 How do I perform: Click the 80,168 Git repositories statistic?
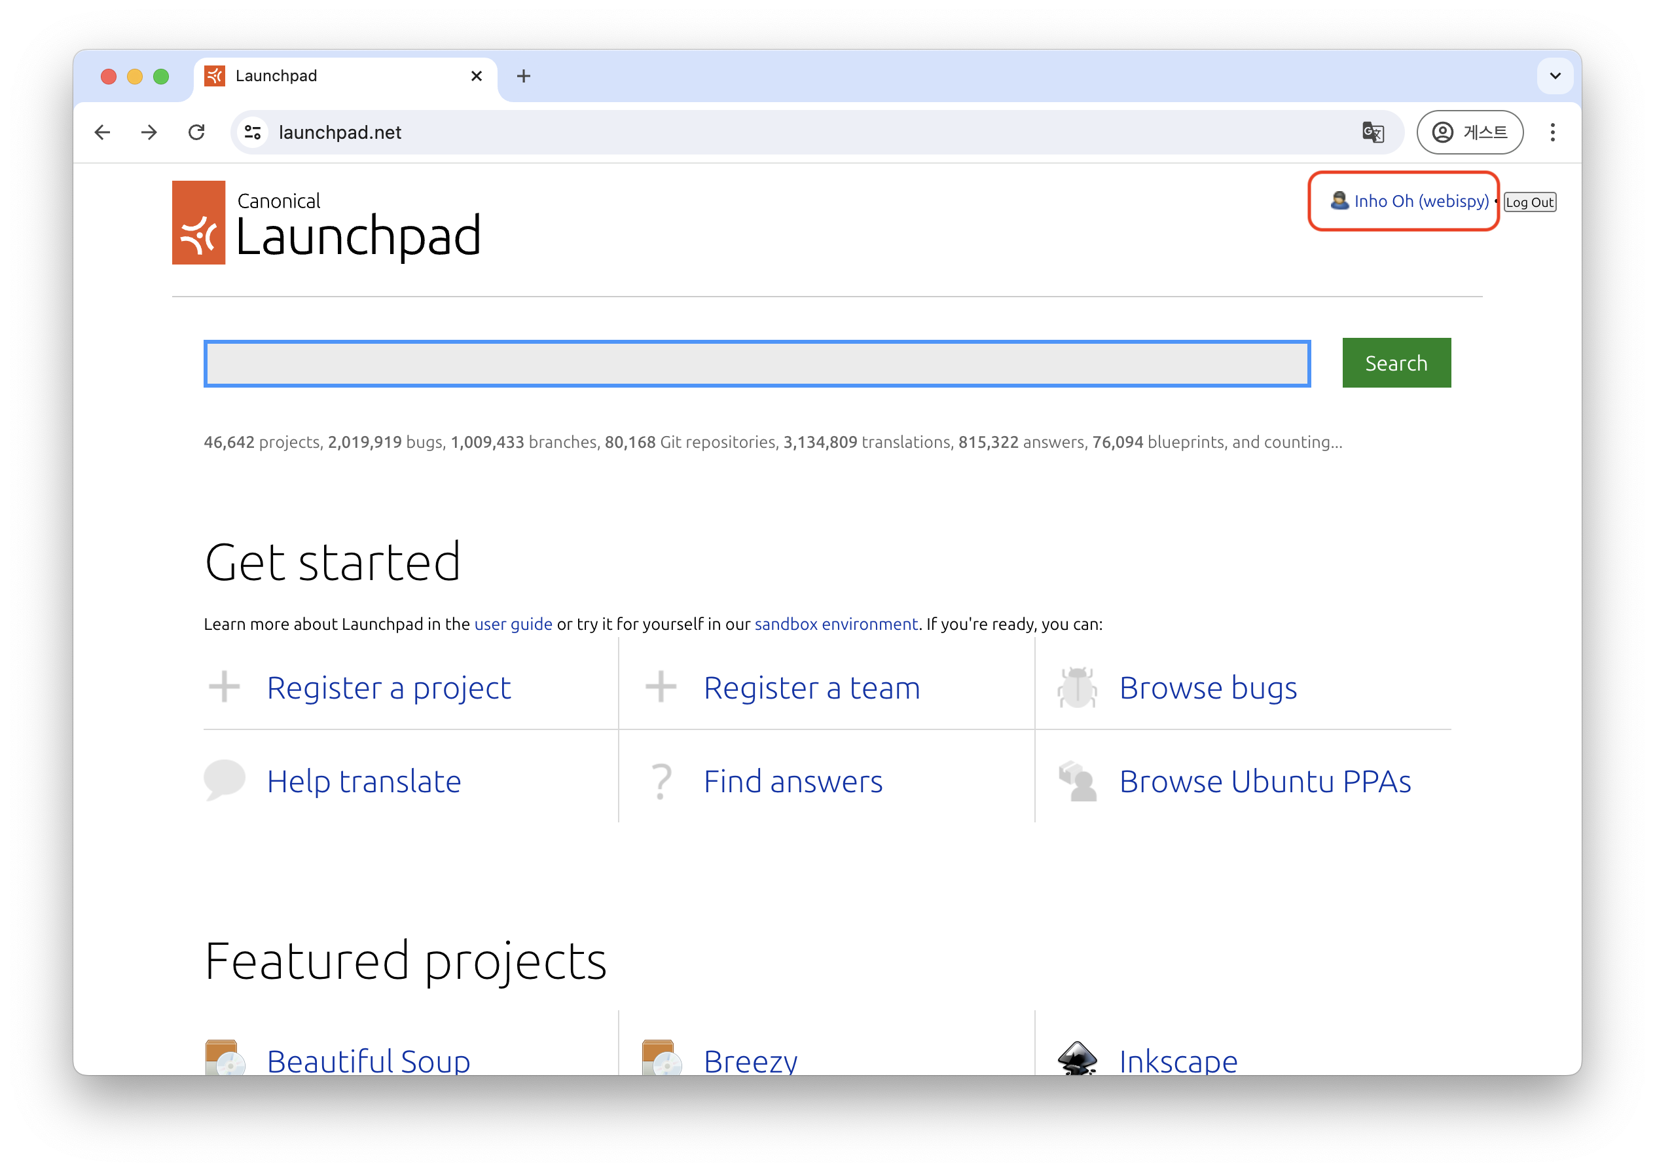coord(692,442)
